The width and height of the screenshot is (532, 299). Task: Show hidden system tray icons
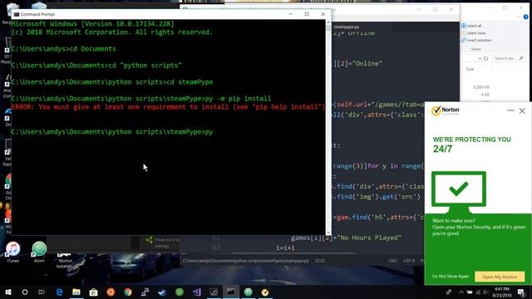(461, 292)
